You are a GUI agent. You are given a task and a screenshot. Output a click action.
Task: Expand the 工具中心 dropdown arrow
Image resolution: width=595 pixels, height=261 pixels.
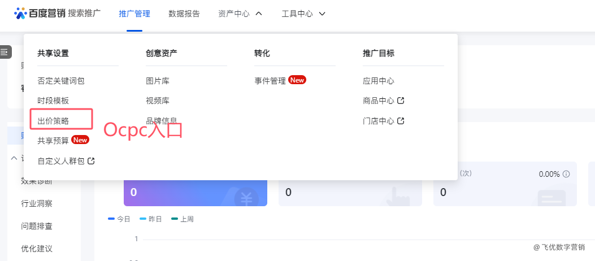tap(322, 14)
